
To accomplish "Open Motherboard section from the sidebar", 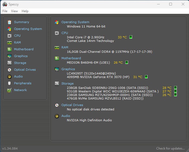I will 24,49.
